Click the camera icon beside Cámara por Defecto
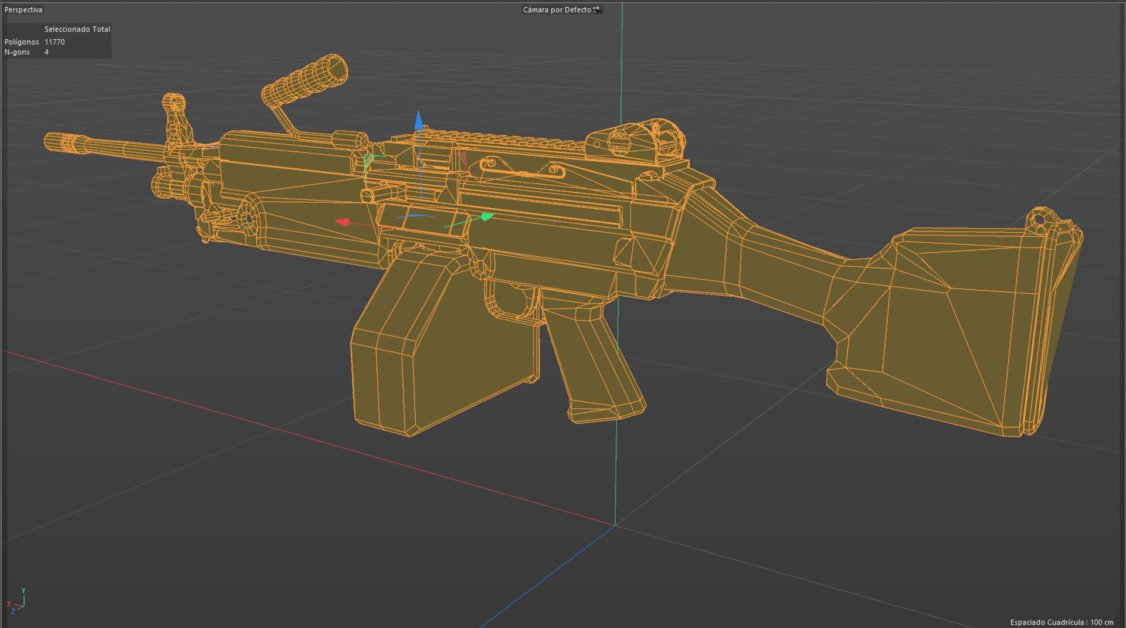 pyautogui.click(x=597, y=9)
